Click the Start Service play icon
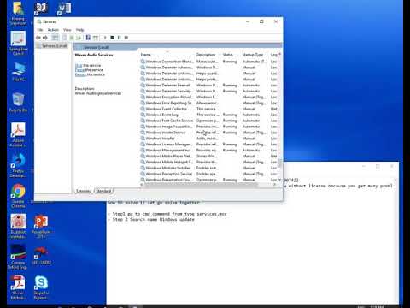 click(x=105, y=38)
